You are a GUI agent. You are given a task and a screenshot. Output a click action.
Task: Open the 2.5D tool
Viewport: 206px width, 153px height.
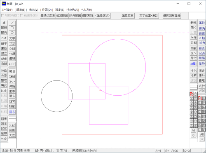(x=12, y=126)
